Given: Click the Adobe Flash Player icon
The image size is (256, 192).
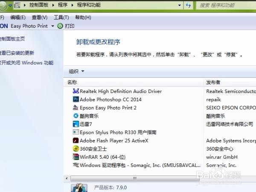Looking at the screenshot, I should pos(76,140).
